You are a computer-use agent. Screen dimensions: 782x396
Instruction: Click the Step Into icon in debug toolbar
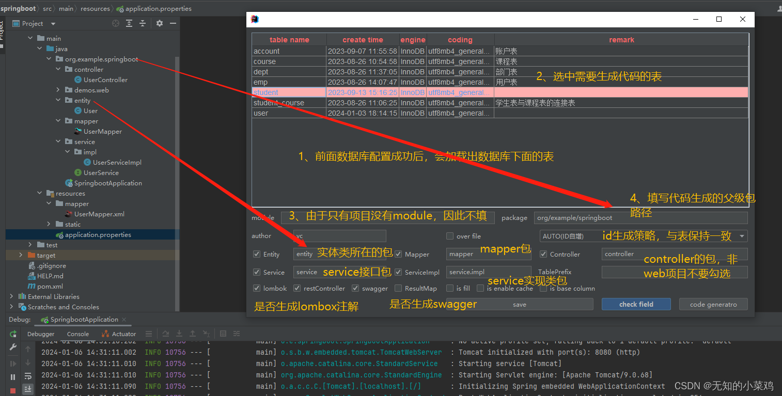tap(179, 334)
